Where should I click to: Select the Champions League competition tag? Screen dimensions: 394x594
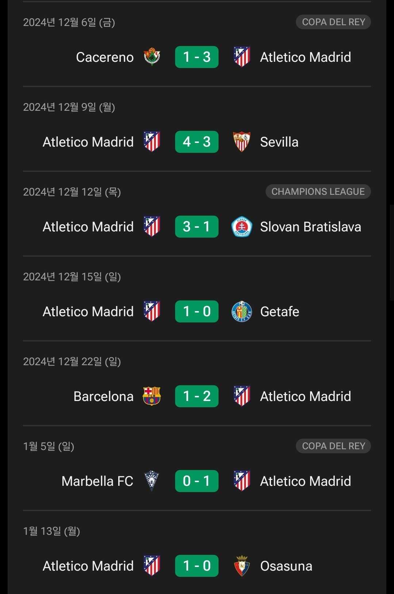[x=318, y=192]
